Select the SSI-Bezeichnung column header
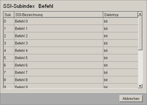This screenshot has width=147, height=105. (59, 15)
